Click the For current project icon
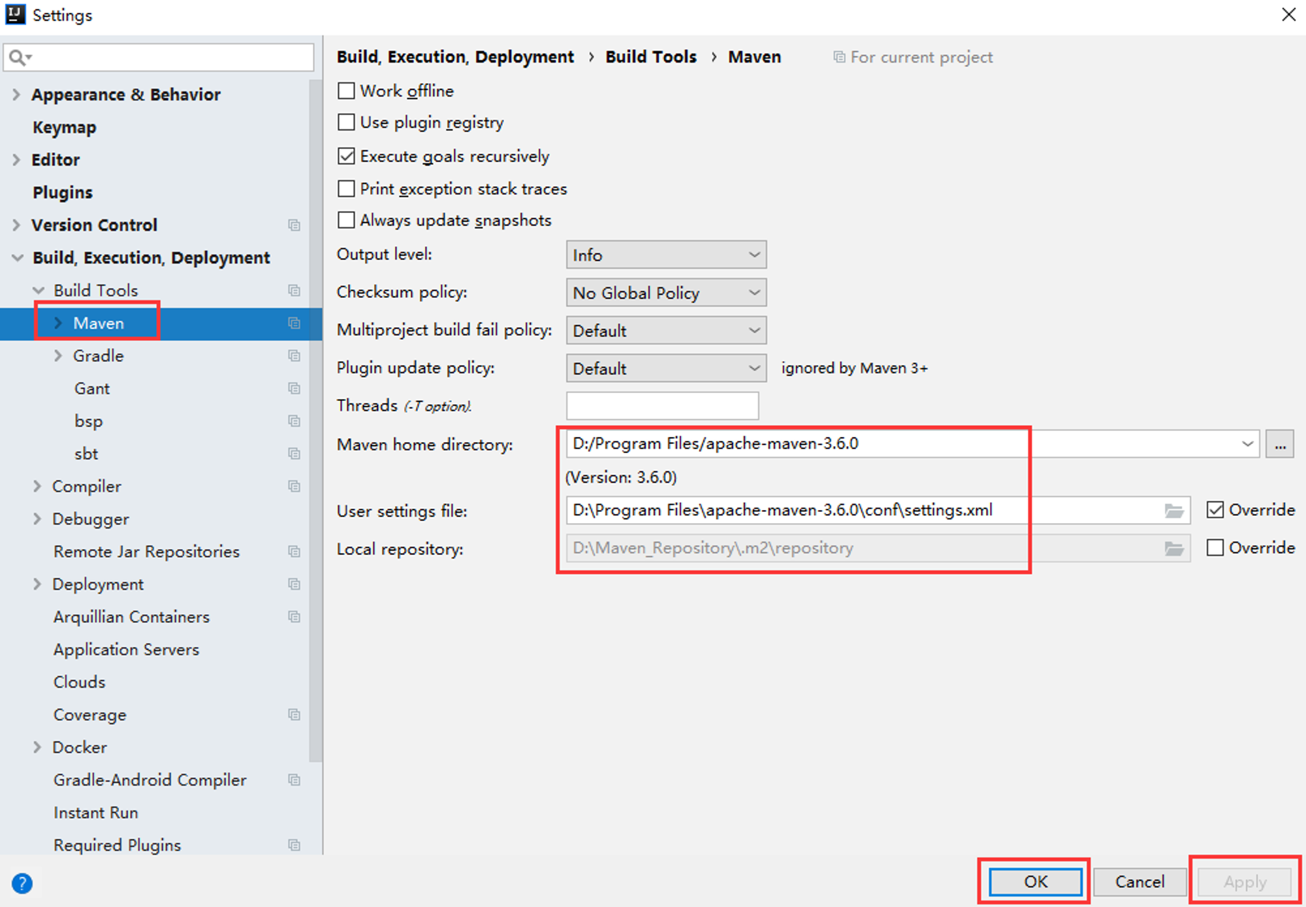Viewport: 1306px width, 907px height. 839,57
